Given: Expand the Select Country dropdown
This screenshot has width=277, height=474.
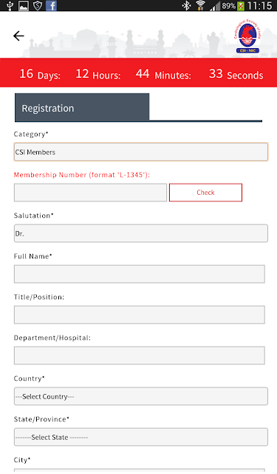Looking at the screenshot, I should tap(141, 396).
